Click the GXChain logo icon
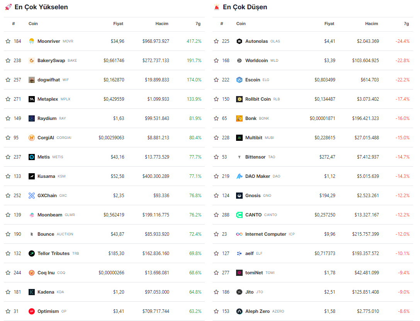The height and width of the screenshot is (321, 420). coord(32,196)
